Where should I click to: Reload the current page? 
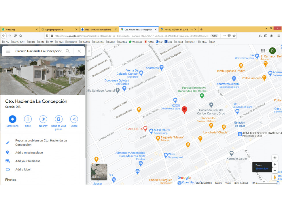pos(15,36)
